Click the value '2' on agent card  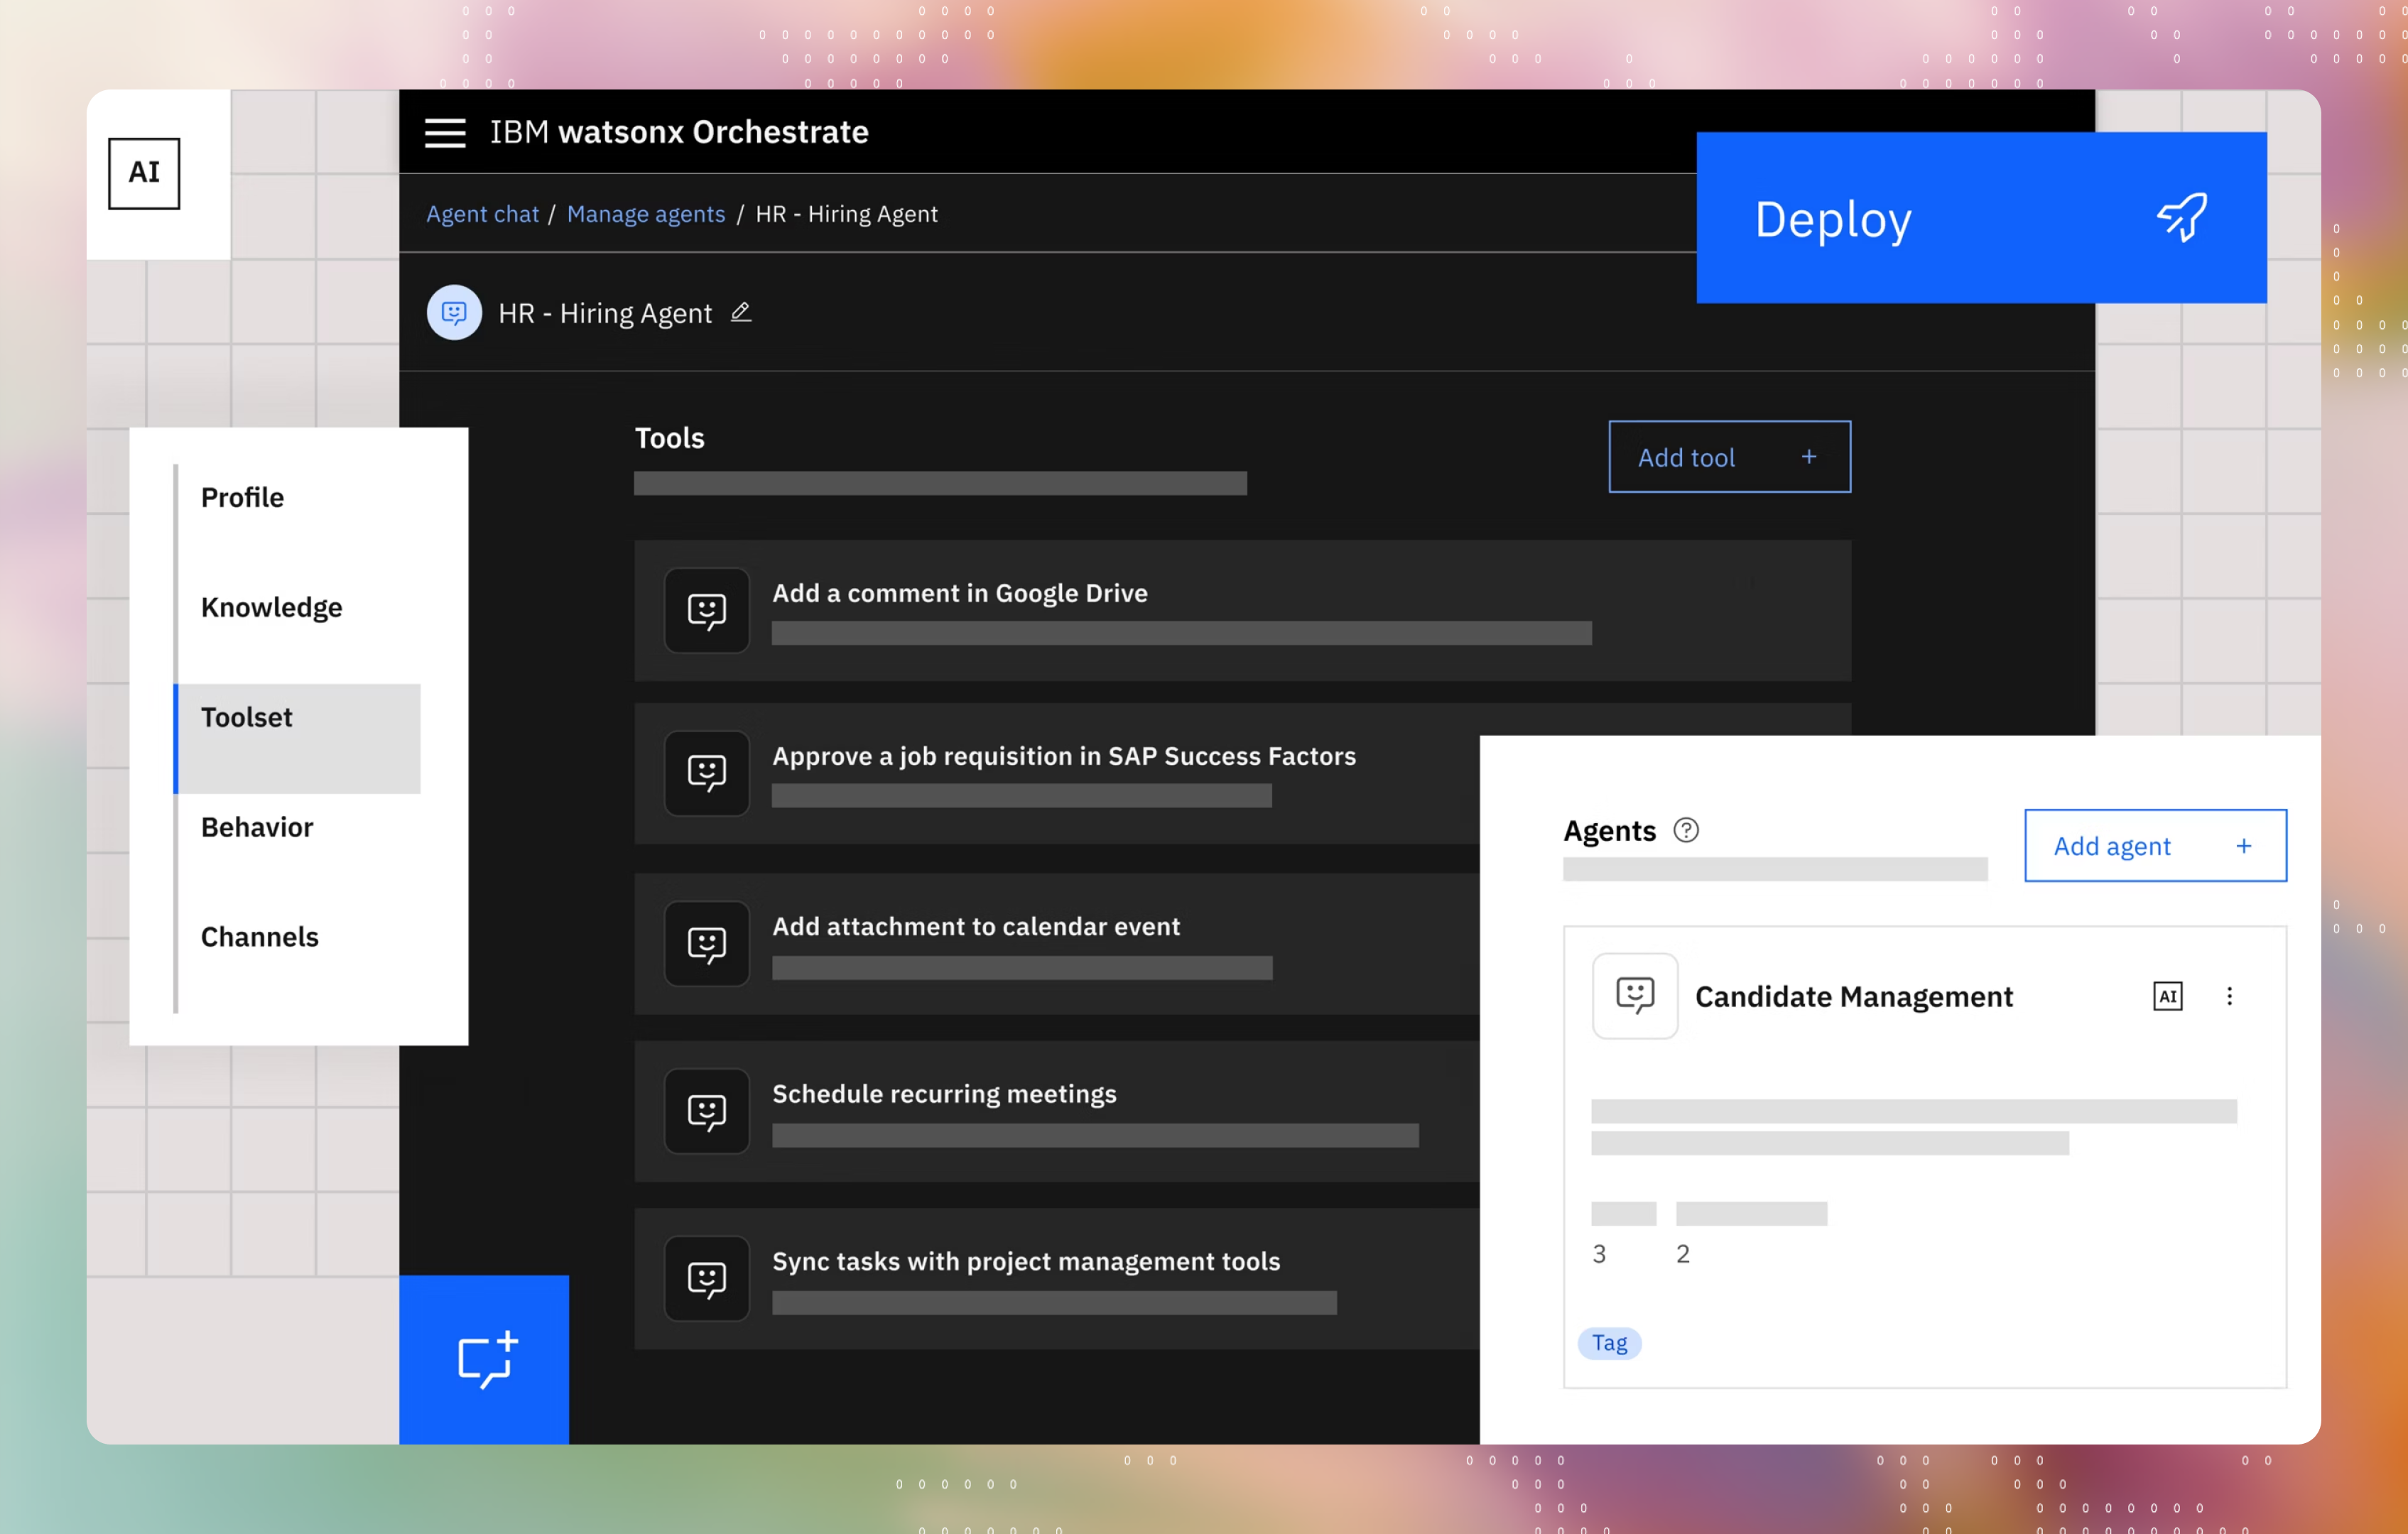pos(1683,1253)
